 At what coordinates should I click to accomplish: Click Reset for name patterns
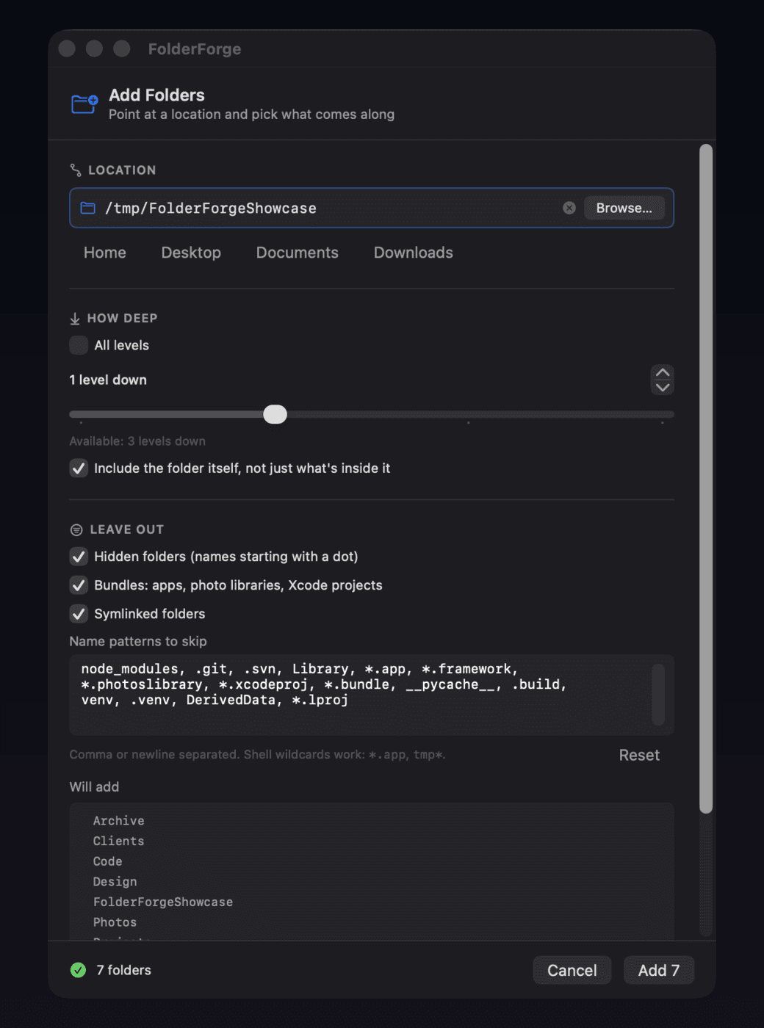(639, 756)
